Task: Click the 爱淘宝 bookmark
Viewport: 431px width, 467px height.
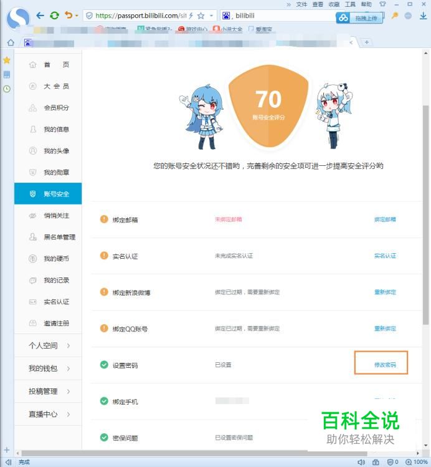Action: (260, 29)
